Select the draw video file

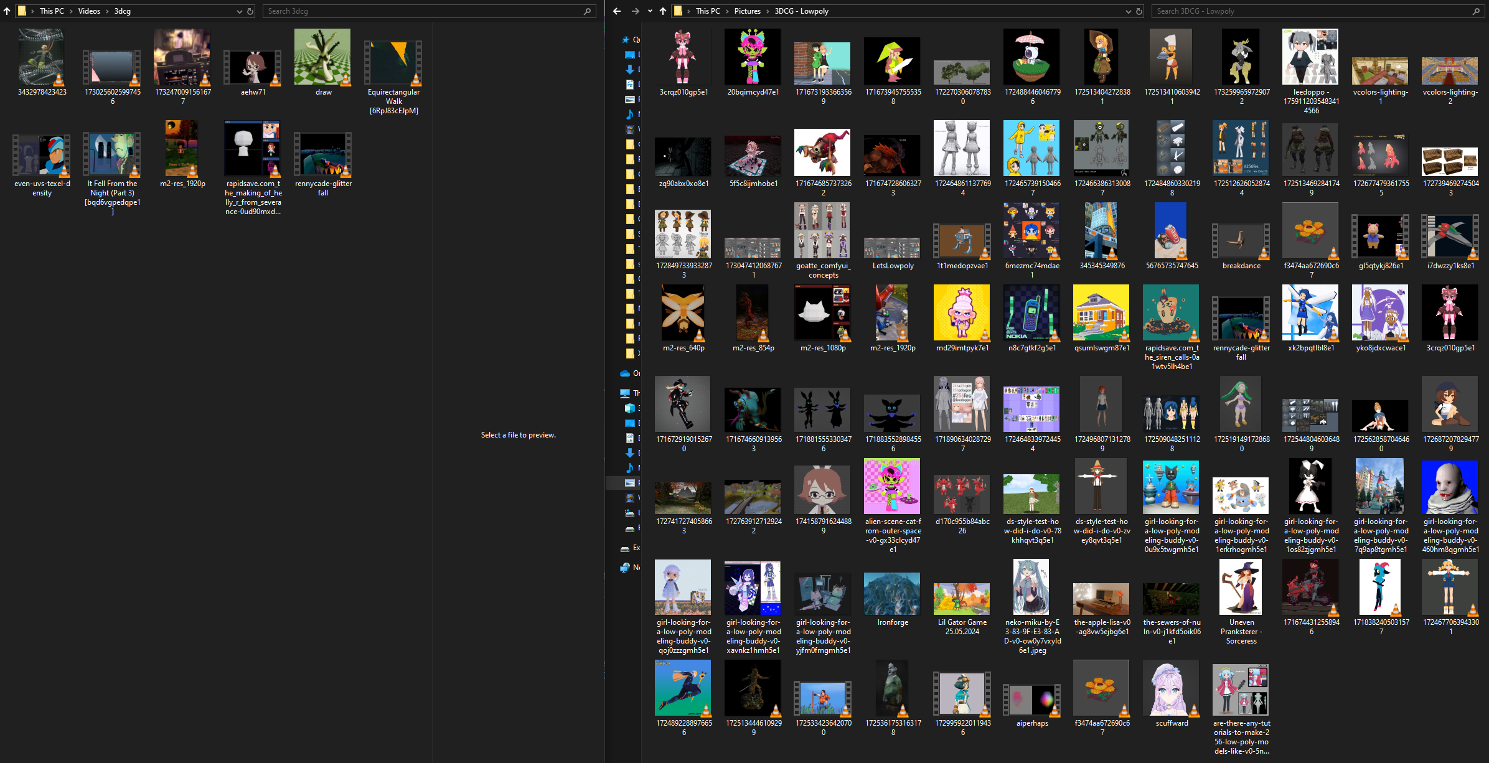323,62
